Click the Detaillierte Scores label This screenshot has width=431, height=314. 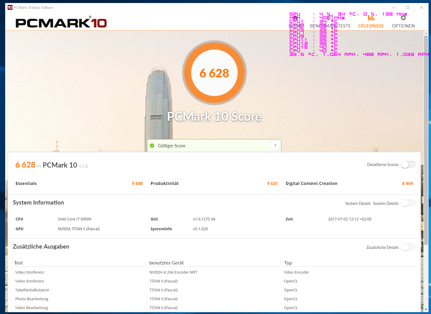383,165
